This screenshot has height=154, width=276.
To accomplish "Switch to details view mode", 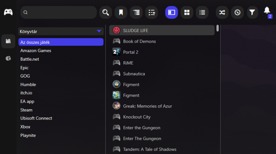I will [x=171, y=12].
